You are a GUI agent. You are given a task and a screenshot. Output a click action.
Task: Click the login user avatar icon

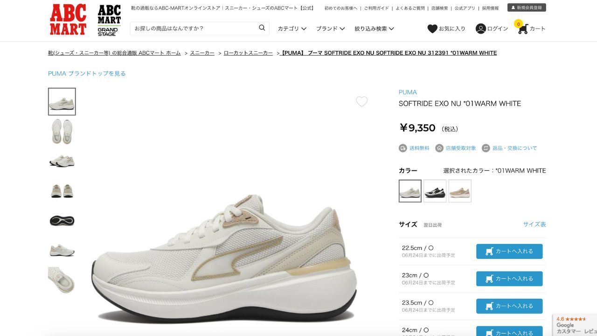[480, 28]
